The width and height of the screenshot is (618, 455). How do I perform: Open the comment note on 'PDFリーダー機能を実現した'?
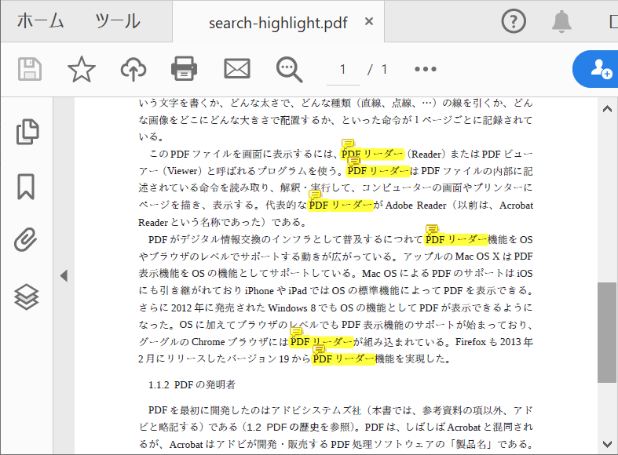[319, 350]
